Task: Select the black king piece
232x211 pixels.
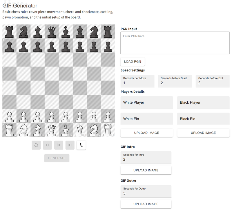Action: point(66,32)
